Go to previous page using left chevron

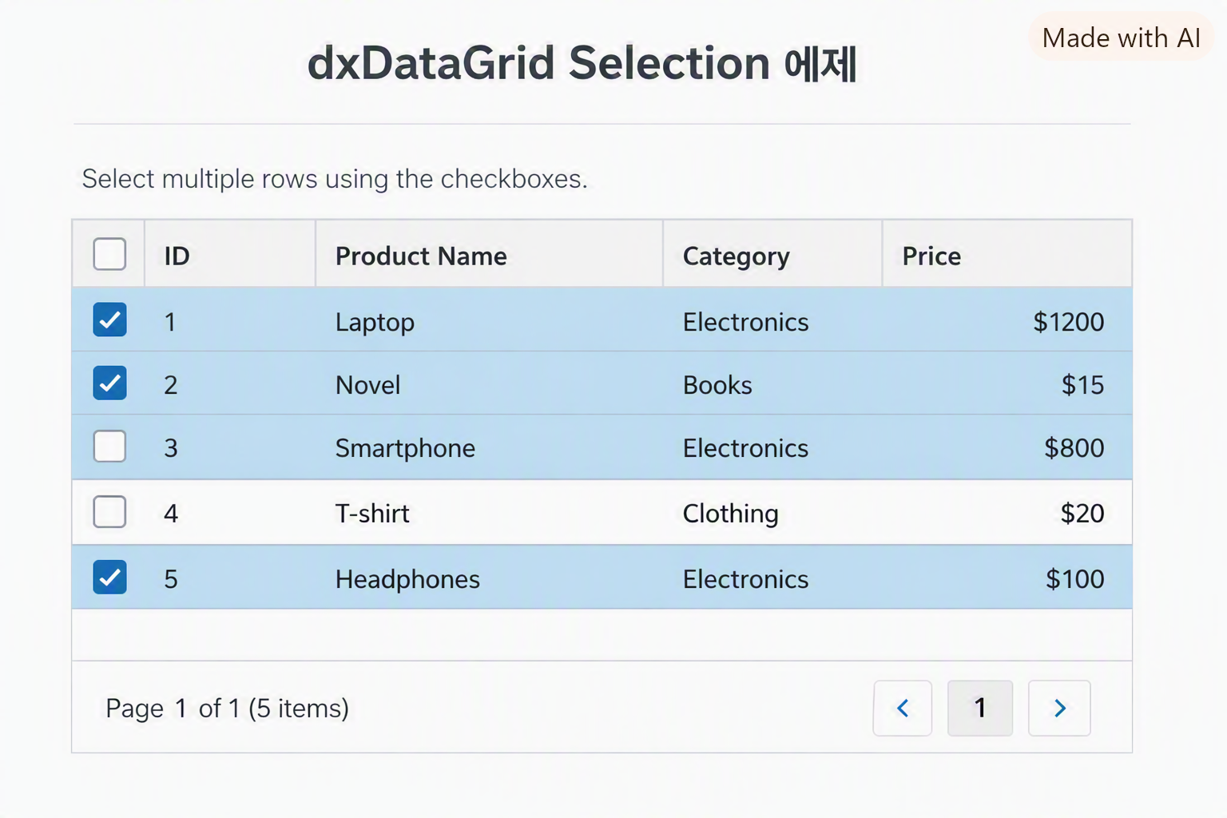tap(903, 708)
